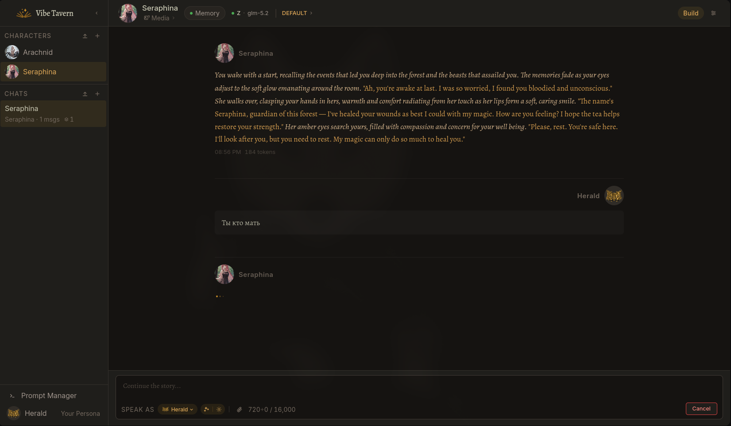The image size is (731, 426).
Task: Expand the DEFAULT preset selector
Action: click(297, 13)
